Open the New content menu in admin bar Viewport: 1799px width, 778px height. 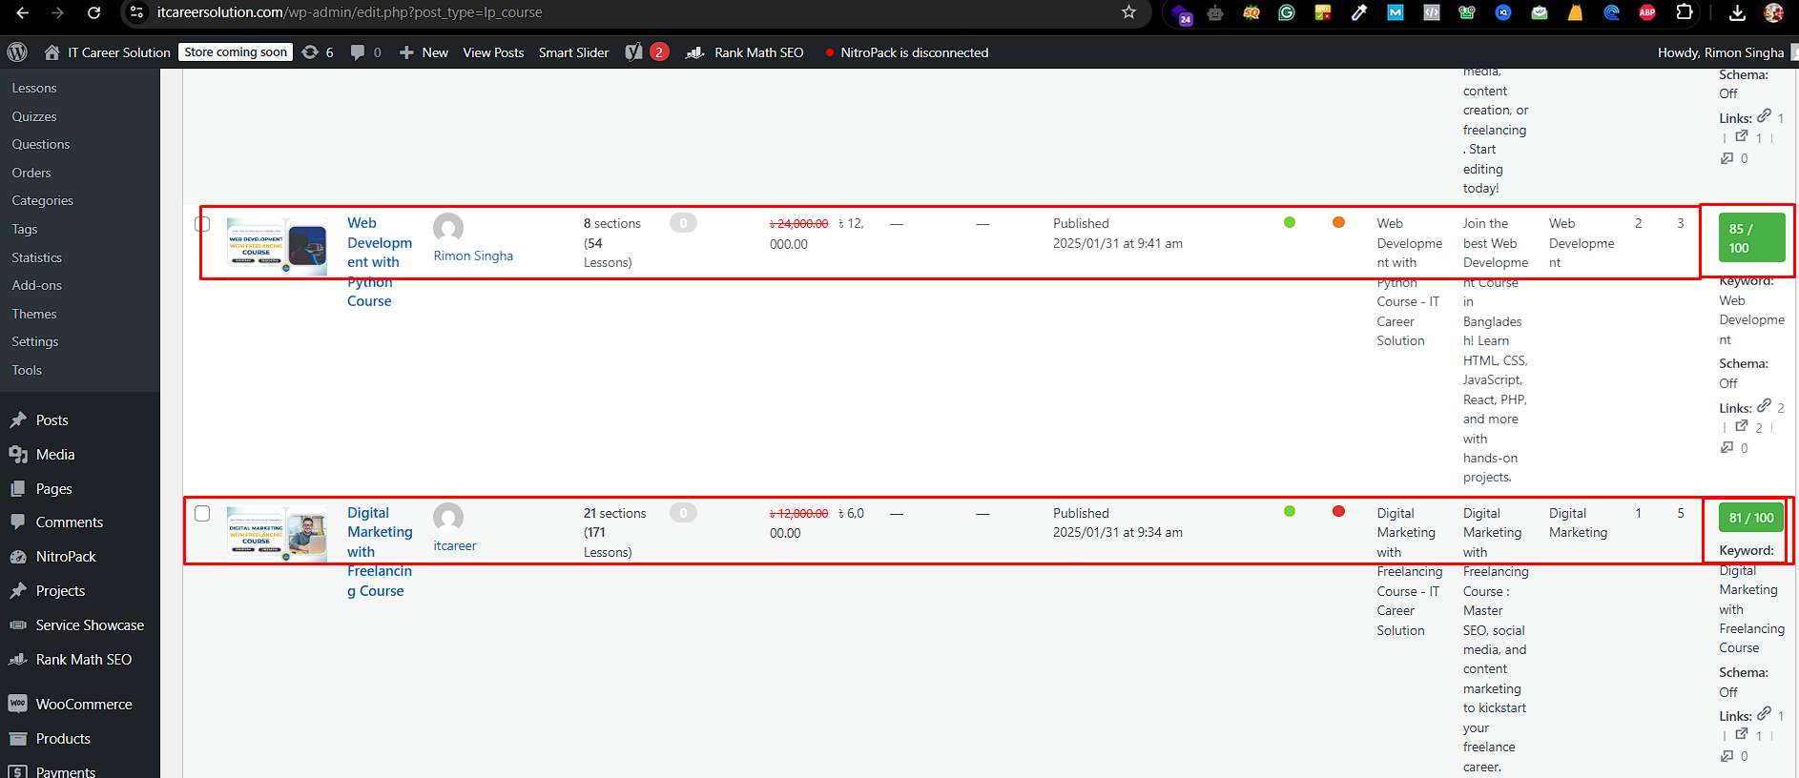pos(423,52)
